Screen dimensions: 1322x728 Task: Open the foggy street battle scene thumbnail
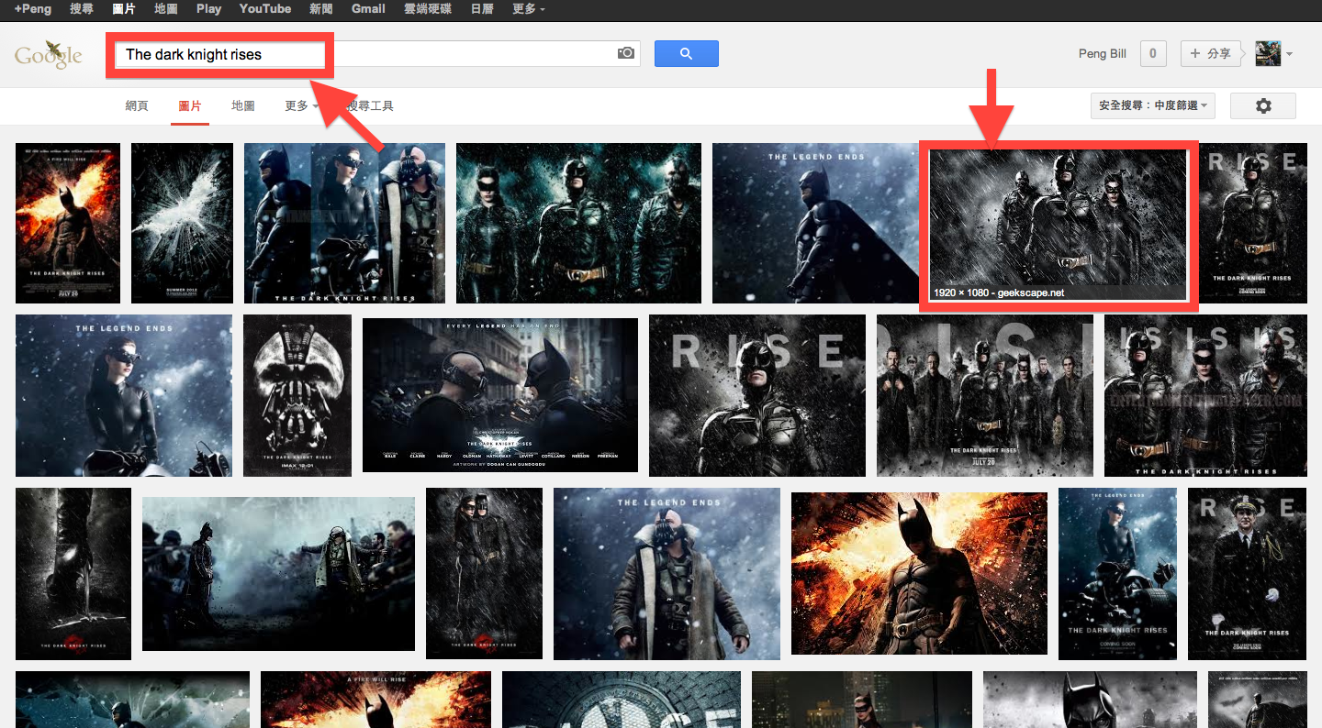click(x=278, y=574)
